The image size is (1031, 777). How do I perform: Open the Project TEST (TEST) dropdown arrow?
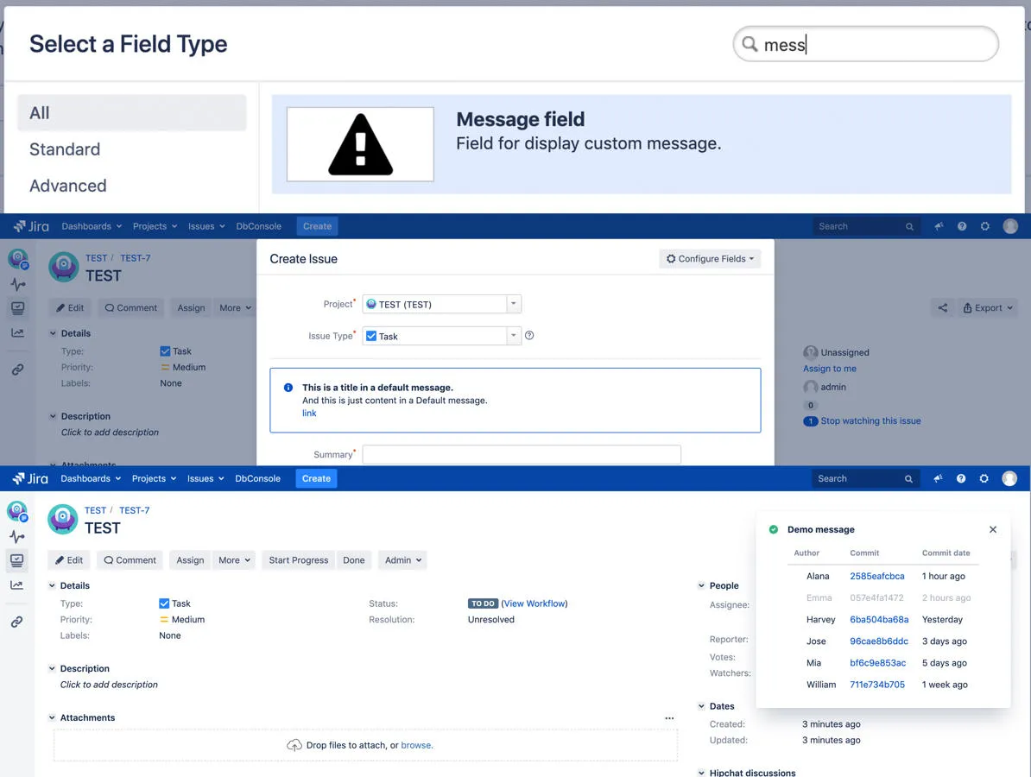(514, 304)
